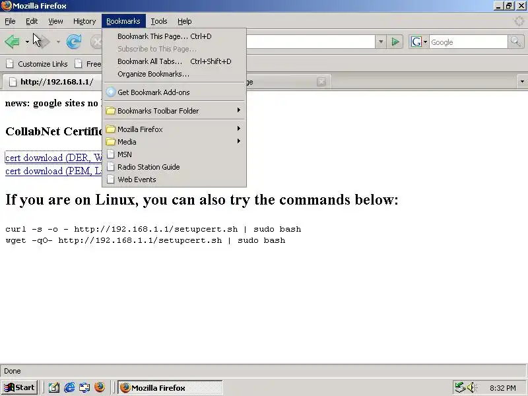The height and width of the screenshot is (396, 528).
Task: Open the Forward history dropdown arrow
Action: click(x=58, y=42)
